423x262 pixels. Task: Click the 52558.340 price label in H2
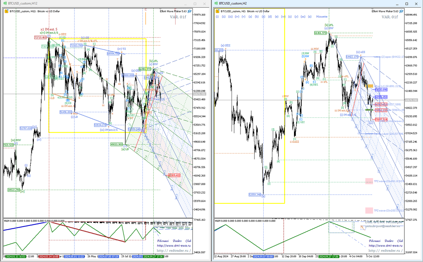(255, 194)
